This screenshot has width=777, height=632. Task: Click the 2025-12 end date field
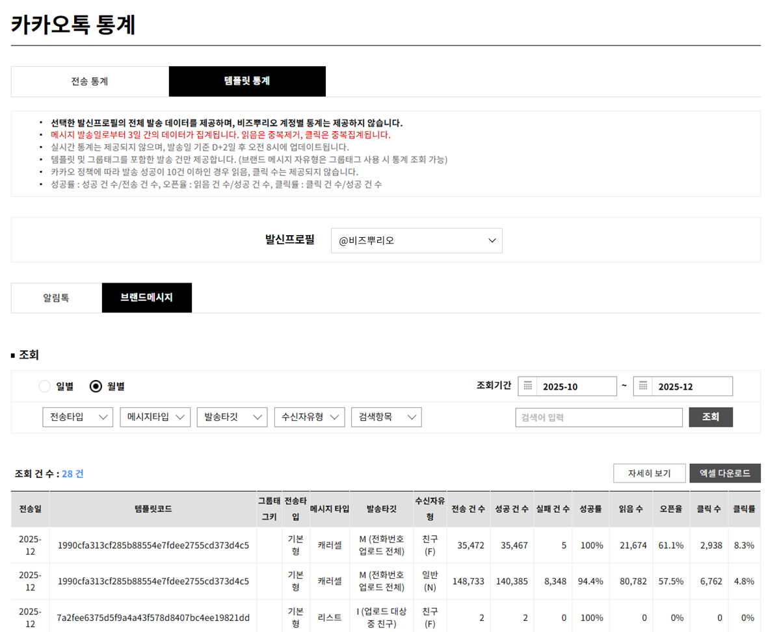pyautogui.click(x=691, y=386)
